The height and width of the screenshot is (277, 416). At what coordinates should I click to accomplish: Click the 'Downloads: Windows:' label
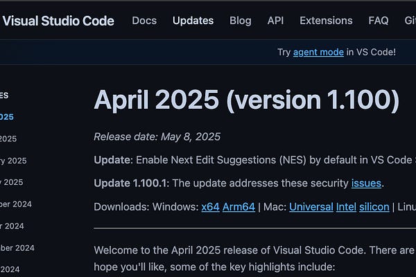[x=146, y=207]
